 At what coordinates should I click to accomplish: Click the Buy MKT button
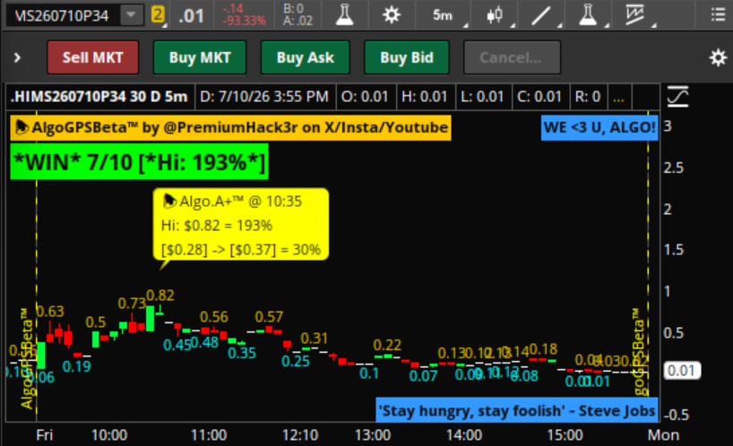200,57
